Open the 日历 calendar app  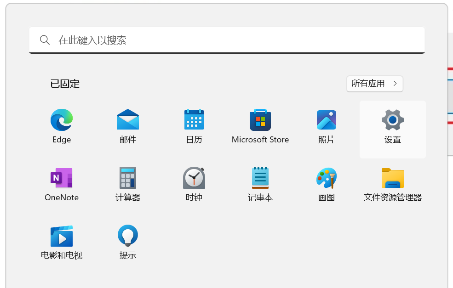194,119
